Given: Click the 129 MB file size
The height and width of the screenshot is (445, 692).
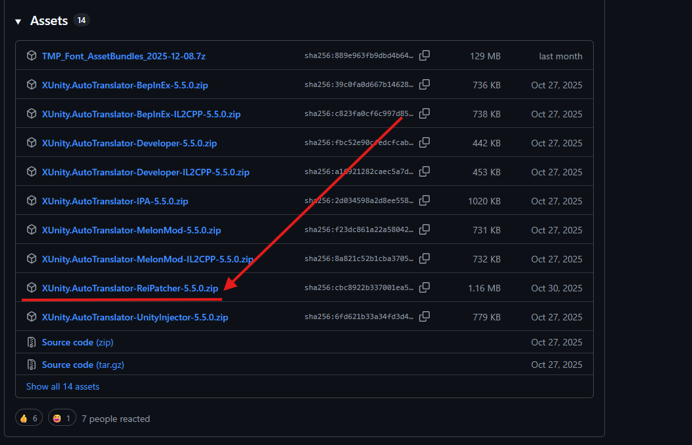Looking at the screenshot, I should pyautogui.click(x=485, y=56).
